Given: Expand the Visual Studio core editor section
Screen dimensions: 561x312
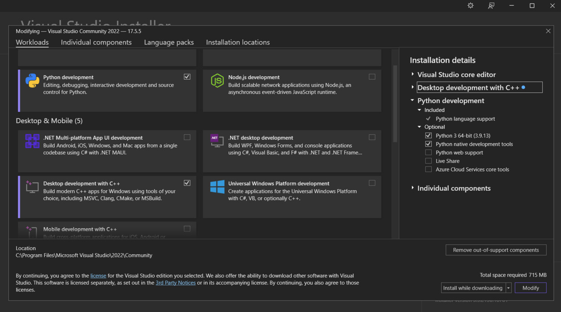Looking at the screenshot, I should click(412, 74).
